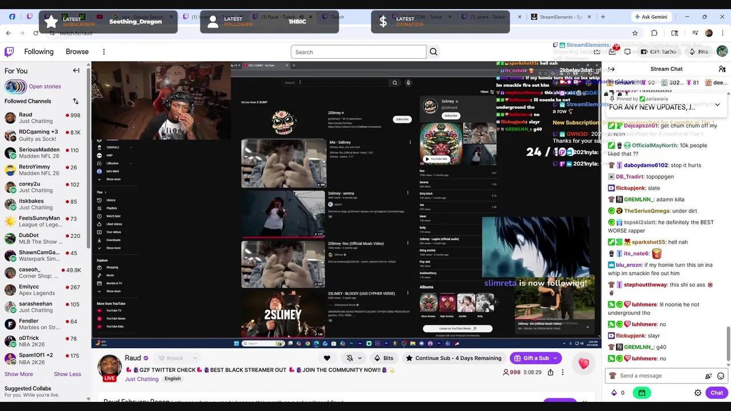This screenshot has height=411, width=731.
Task: Open the Following tab
Action: pos(39,52)
